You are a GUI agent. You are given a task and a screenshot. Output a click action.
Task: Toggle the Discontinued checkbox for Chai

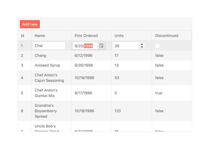click(x=157, y=46)
